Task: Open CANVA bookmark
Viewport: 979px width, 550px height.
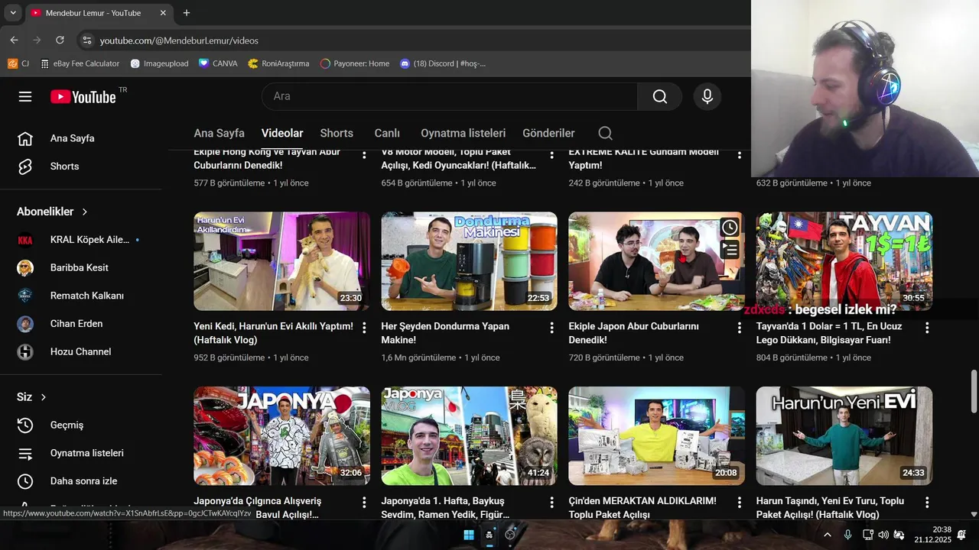Action: pyautogui.click(x=218, y=63)
